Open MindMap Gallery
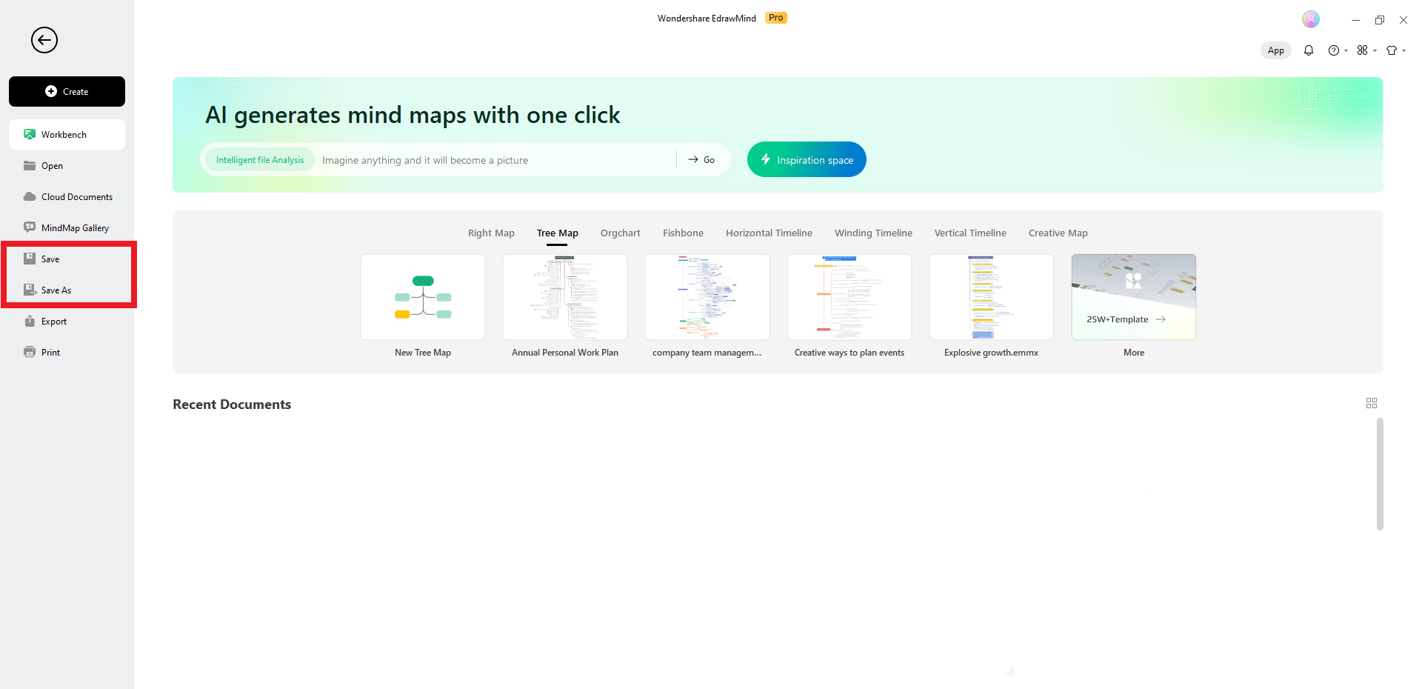This screenshot has width=1422, height=689. click(x=67, y=228)
